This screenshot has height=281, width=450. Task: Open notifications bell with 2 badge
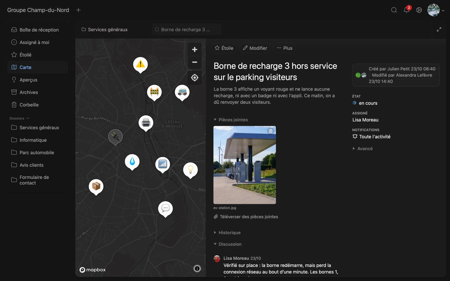pos(407,10)
